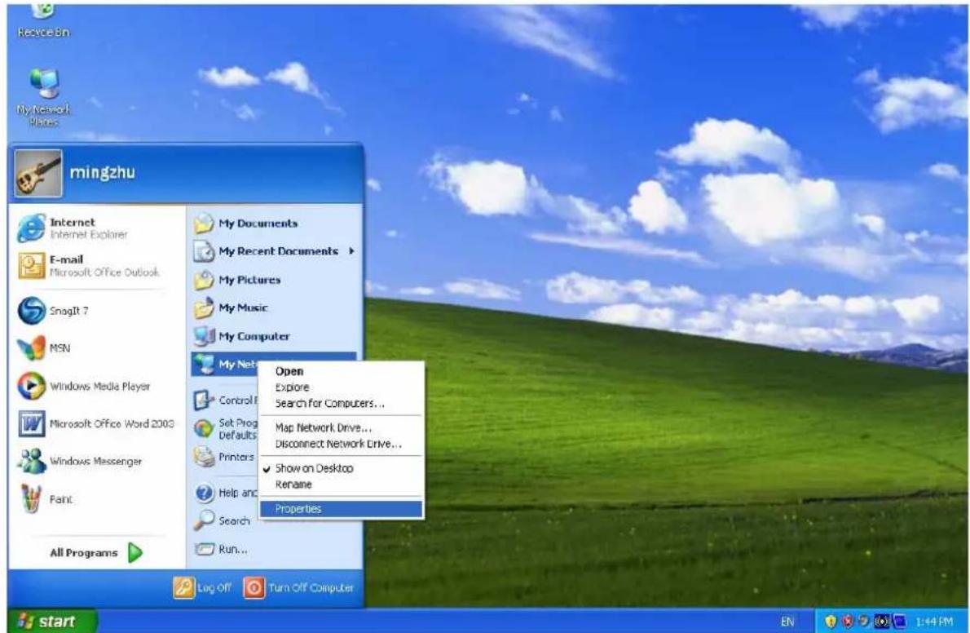The image size is (970, 633).
Task: Open Control Panel icon
Action: click(x=204, y=401)
